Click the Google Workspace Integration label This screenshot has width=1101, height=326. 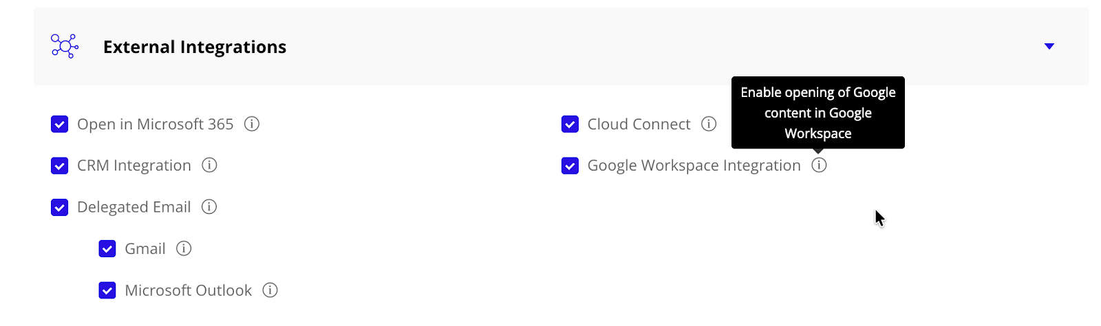click(x=694, y=166)
